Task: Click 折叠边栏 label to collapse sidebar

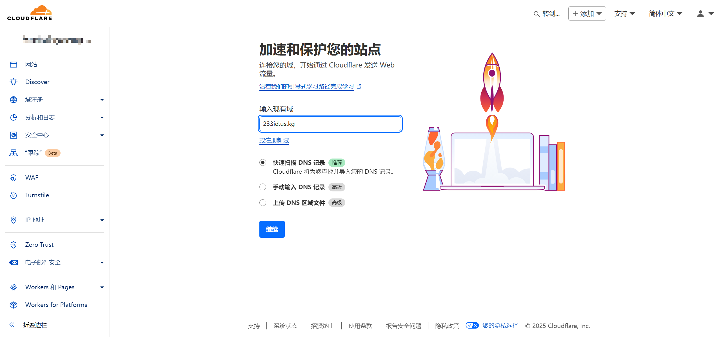Action: tap(35, 325)
